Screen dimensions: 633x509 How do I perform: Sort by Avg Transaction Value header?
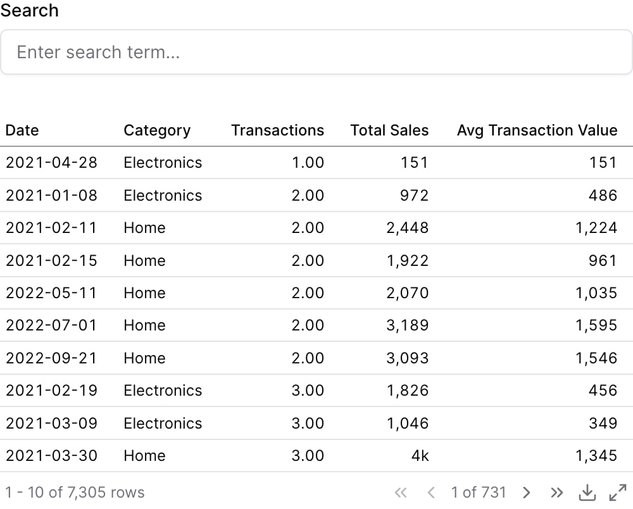(x=537, y=130)
